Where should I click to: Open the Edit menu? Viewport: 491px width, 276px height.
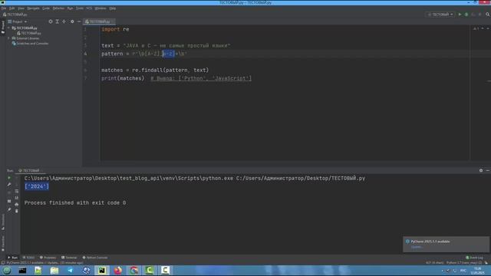12,8
